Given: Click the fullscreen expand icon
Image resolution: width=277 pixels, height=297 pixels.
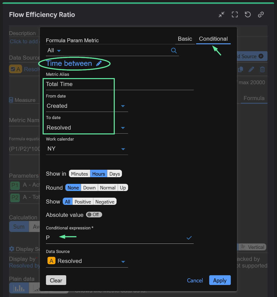Looking at the screenshot, I should [235, 15].
